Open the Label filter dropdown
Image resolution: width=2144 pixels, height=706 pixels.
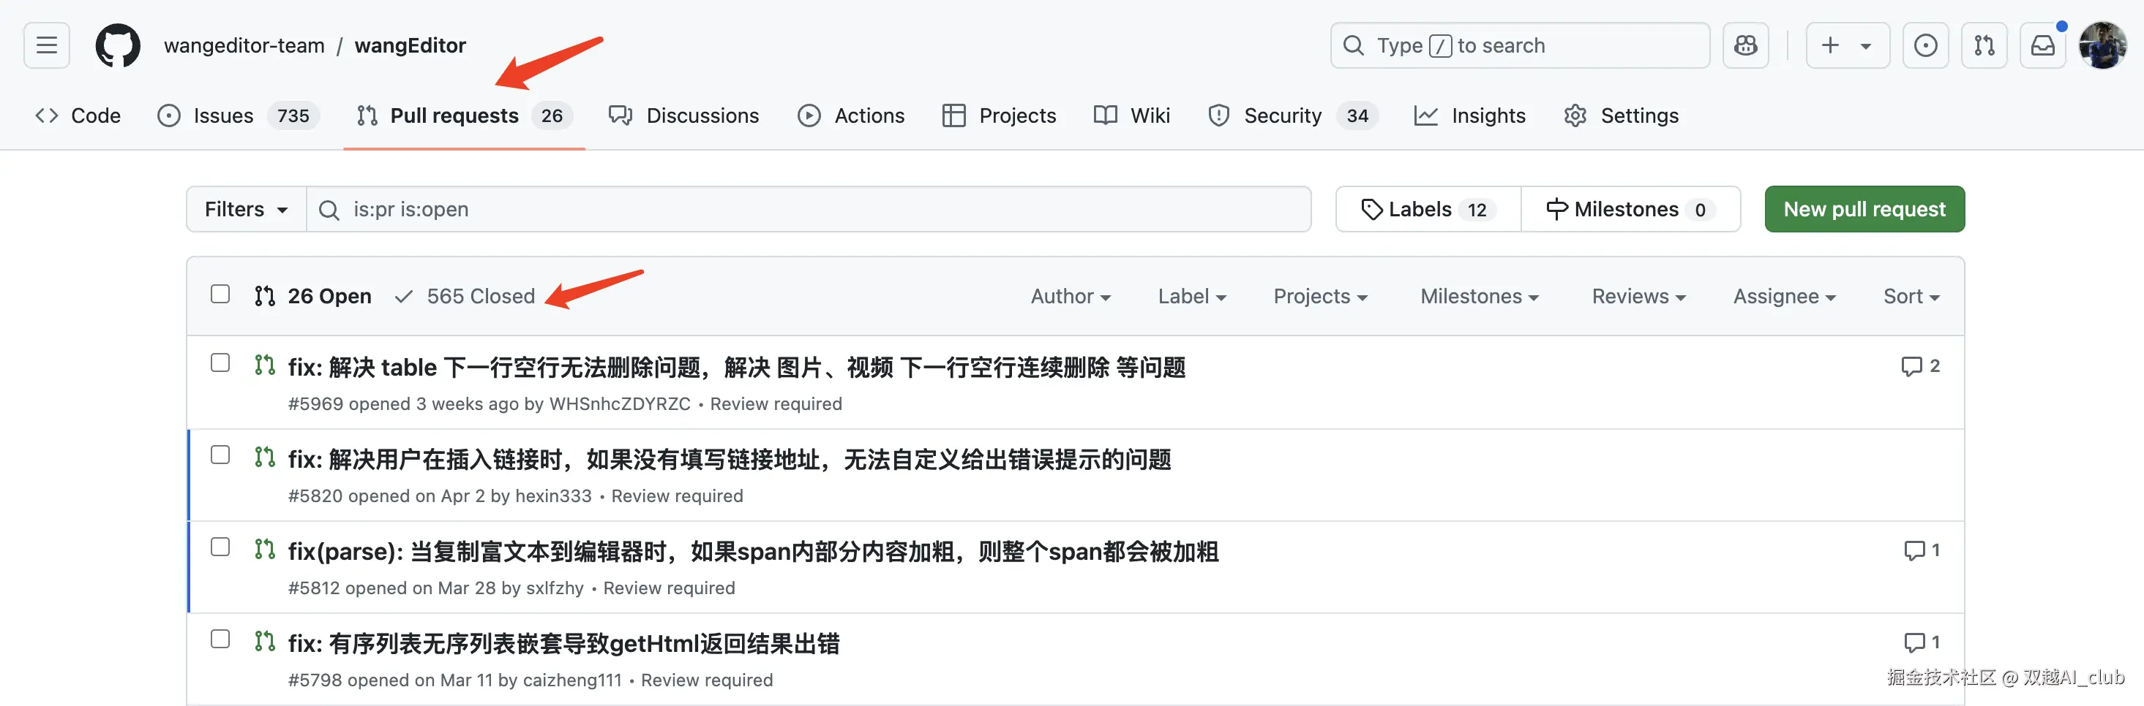point(1192,296)
